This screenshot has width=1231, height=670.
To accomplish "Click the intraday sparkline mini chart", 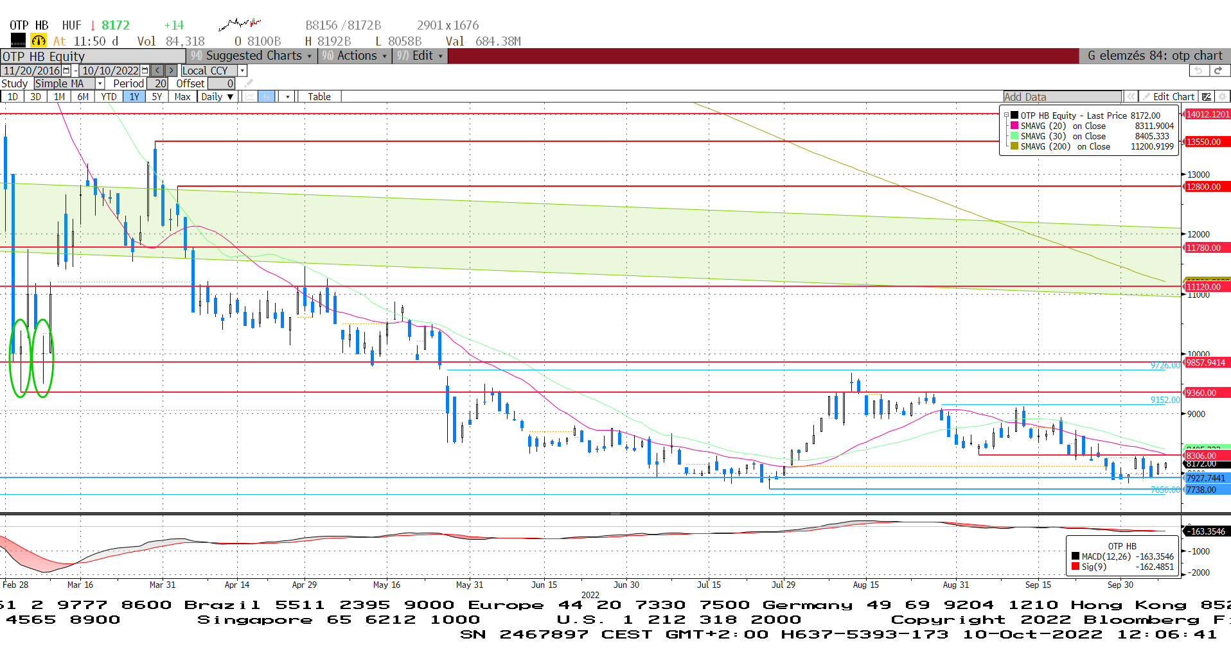I will pyautogui.click(x=240, y=24).
